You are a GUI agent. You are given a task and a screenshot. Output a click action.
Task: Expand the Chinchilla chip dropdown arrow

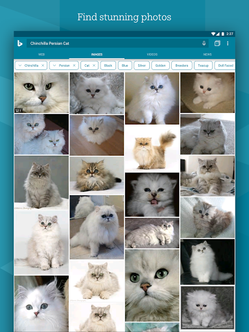(20, 65)
